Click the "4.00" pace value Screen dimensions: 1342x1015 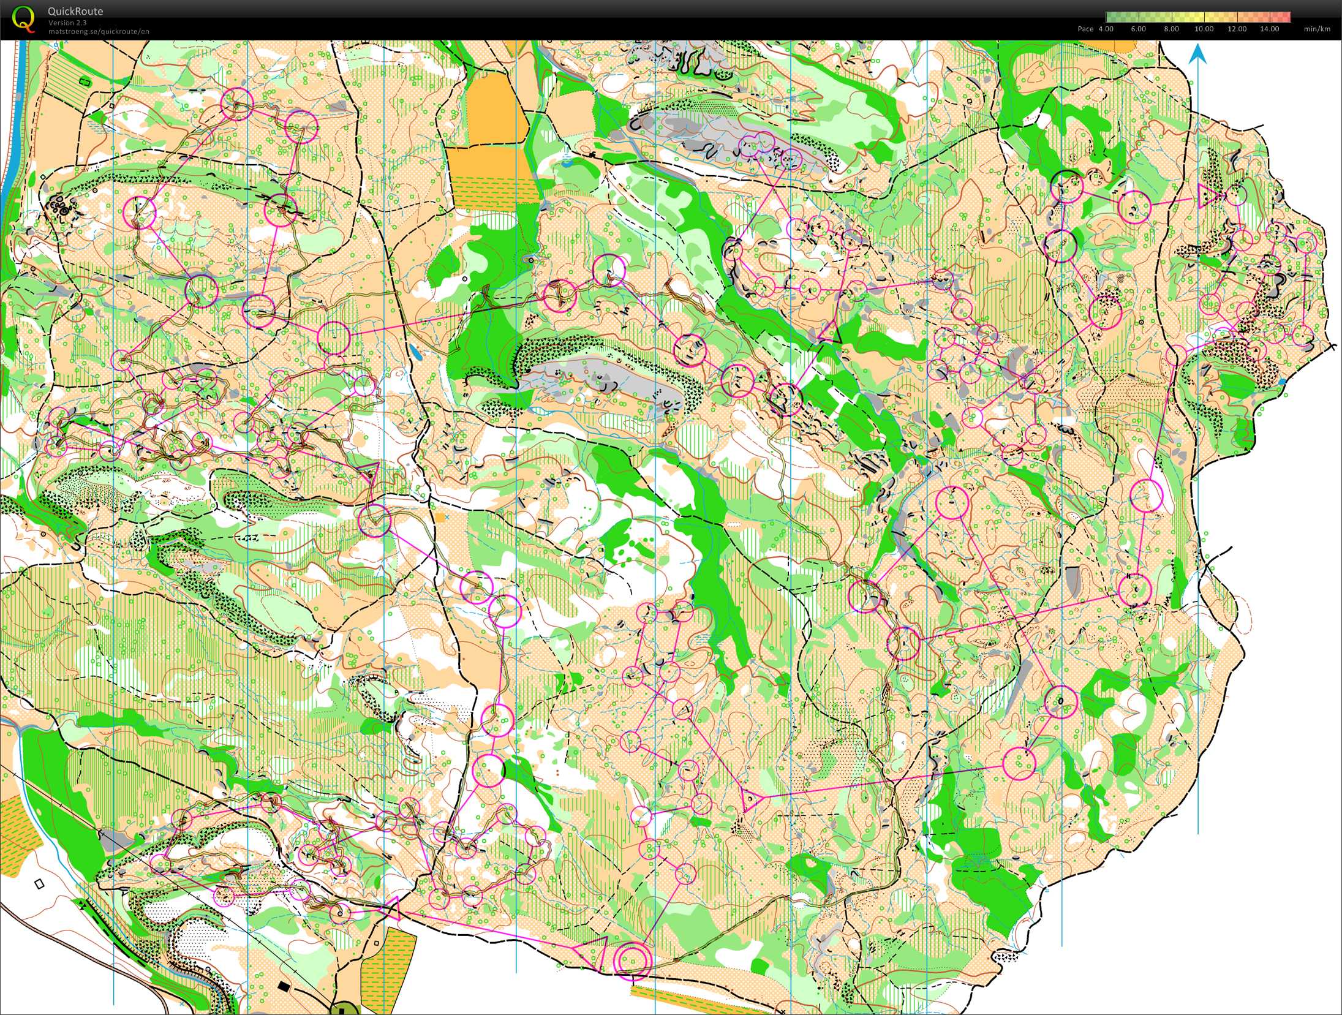(x=1106, y=29)
